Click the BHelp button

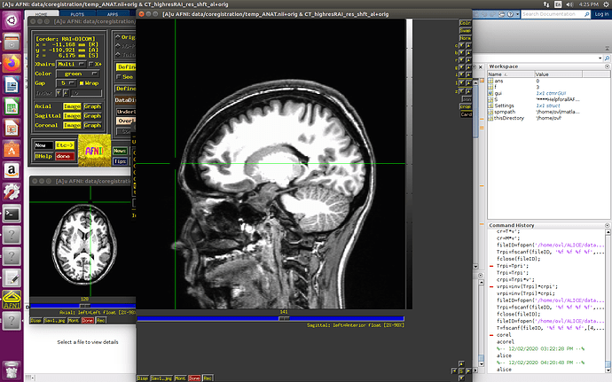tap(43, 156)
